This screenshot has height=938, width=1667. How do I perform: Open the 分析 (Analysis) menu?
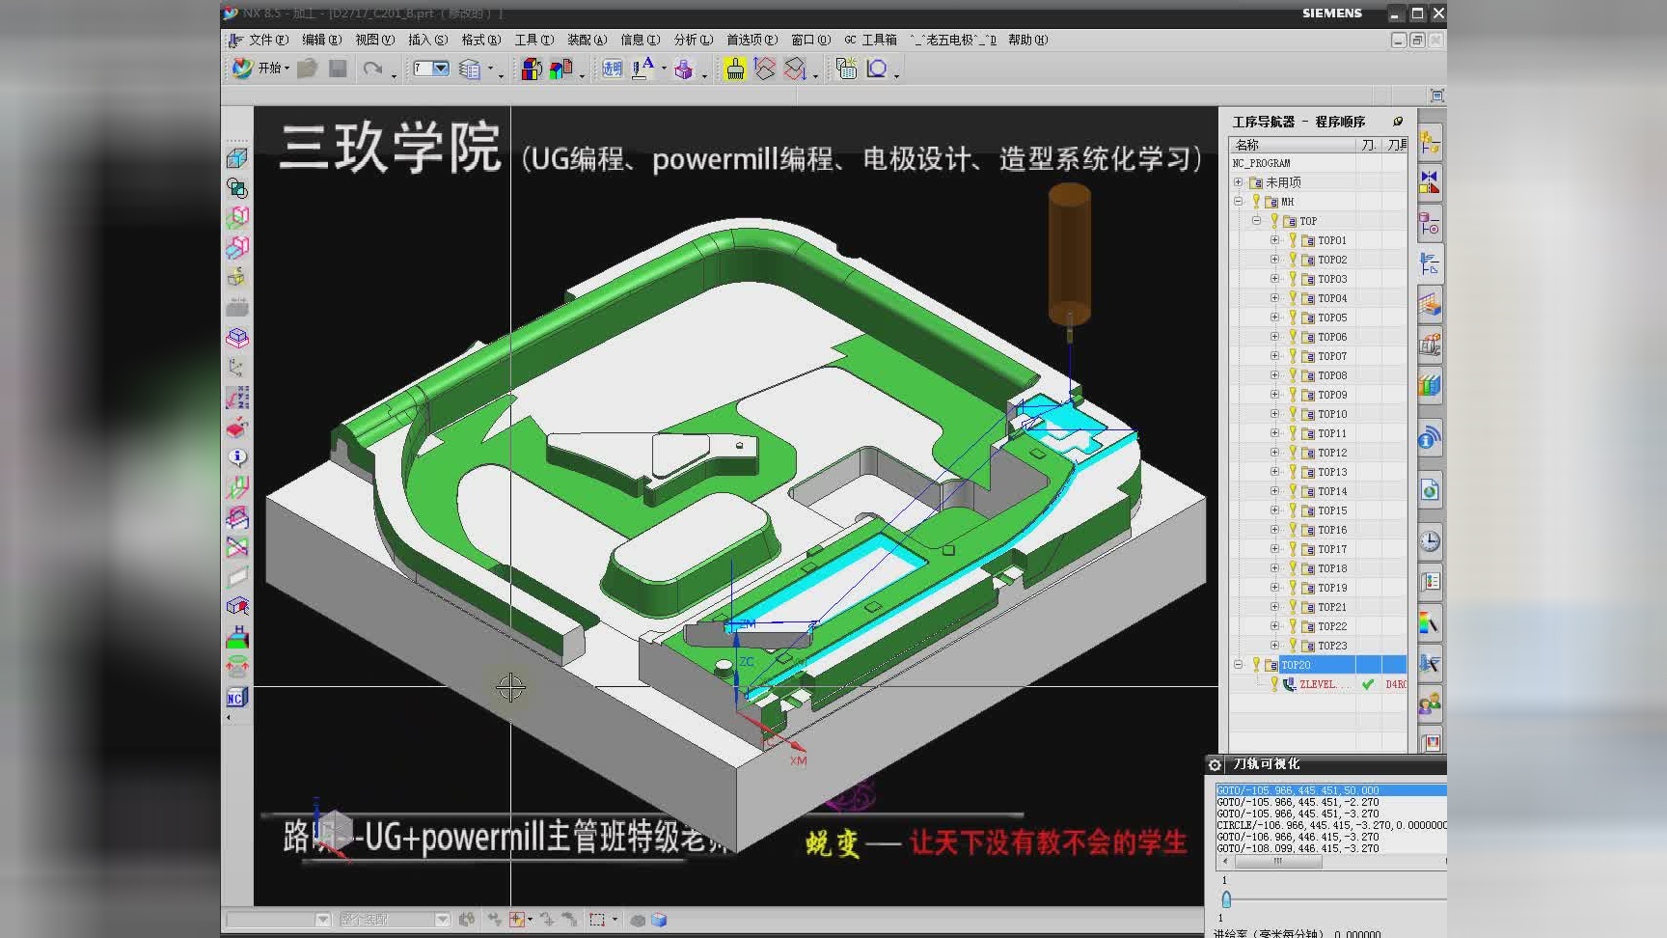[693, 40]
